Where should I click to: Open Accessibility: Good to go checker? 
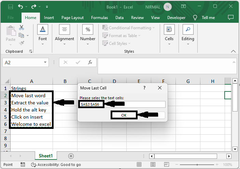[x=56, y=165]
